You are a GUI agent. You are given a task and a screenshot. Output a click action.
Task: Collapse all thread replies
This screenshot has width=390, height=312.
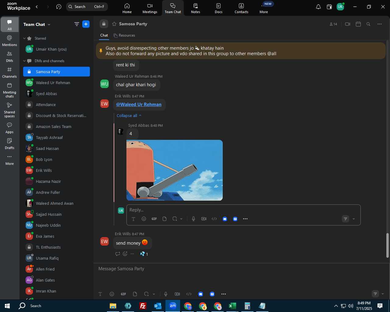click(129, 115)
